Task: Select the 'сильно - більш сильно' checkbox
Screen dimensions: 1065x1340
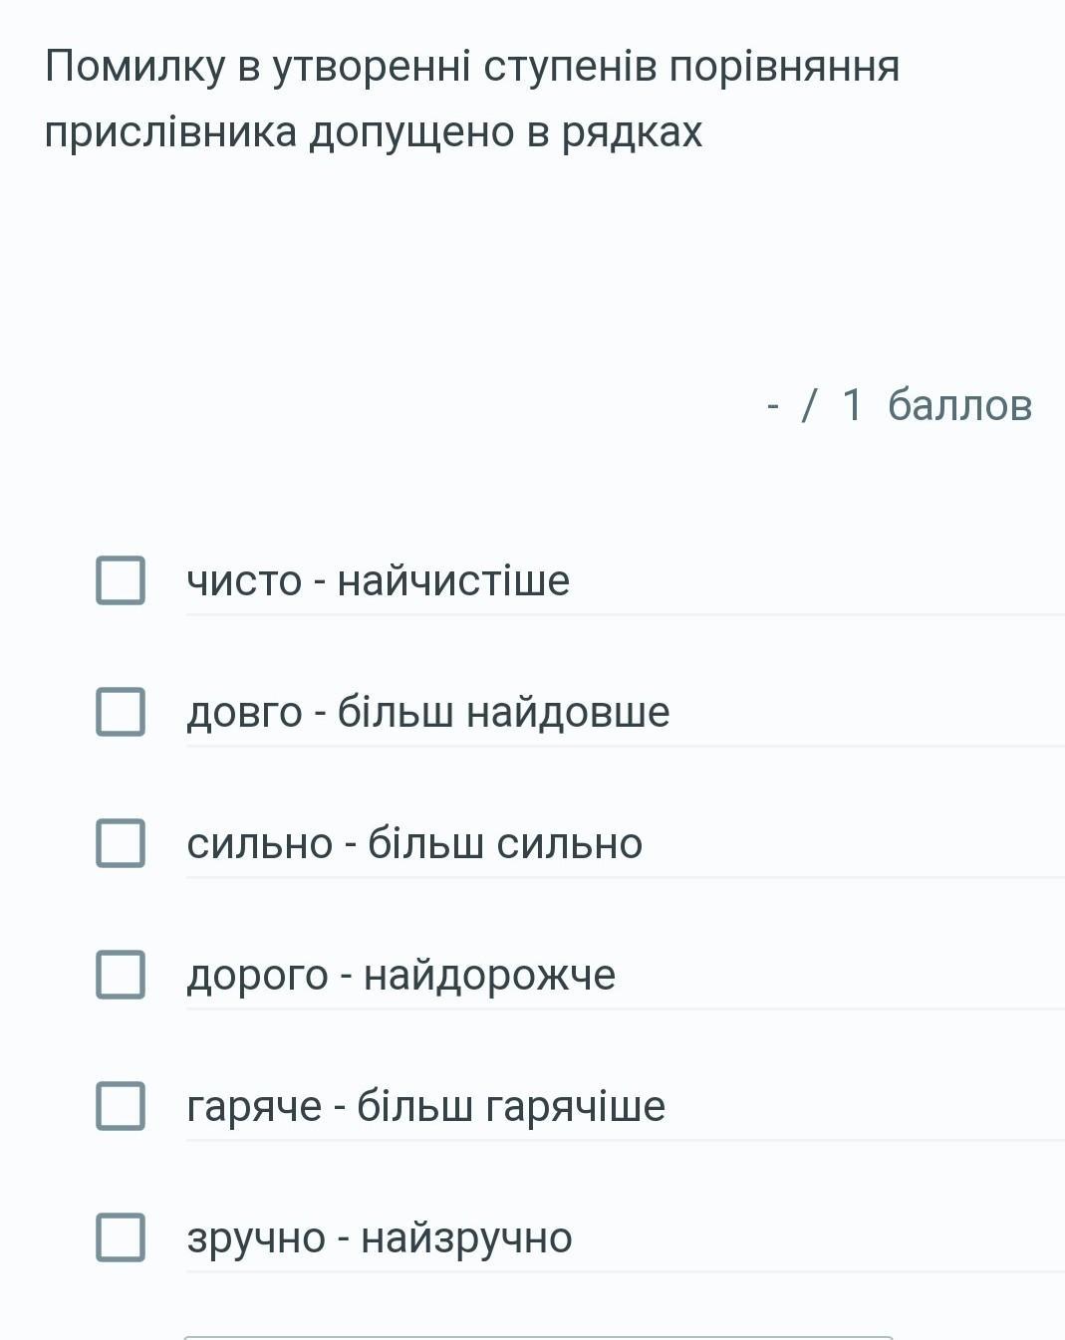Action: coord(121,843)
